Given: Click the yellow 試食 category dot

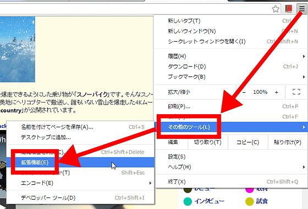Looking at the screenshot, I should [250, 201].
